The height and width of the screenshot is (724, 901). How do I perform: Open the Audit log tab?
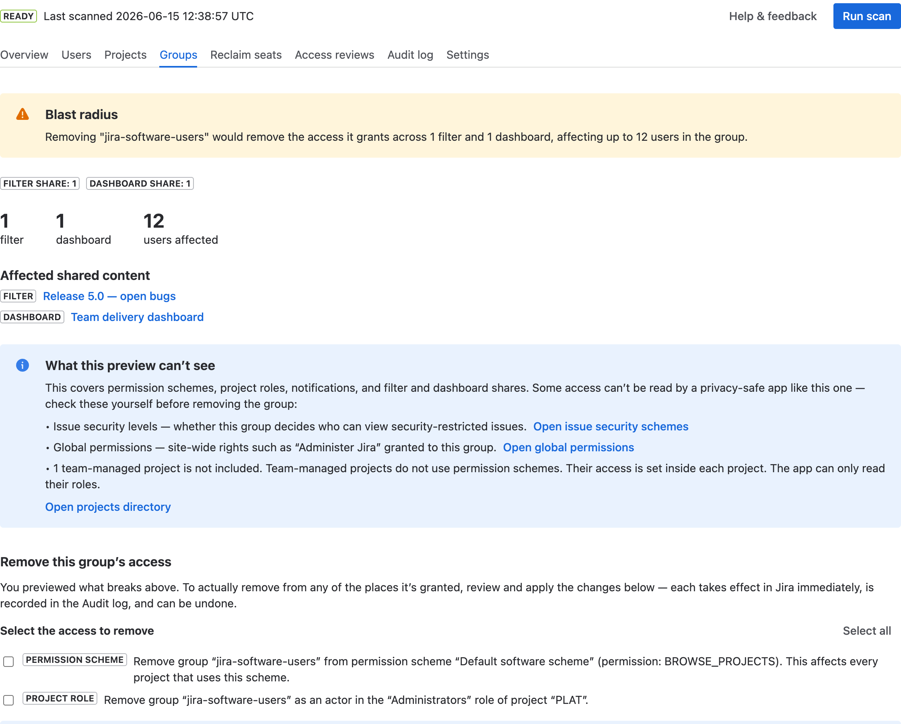410,55
